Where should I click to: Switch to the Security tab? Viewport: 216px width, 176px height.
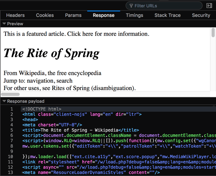[x=201, y=15]
